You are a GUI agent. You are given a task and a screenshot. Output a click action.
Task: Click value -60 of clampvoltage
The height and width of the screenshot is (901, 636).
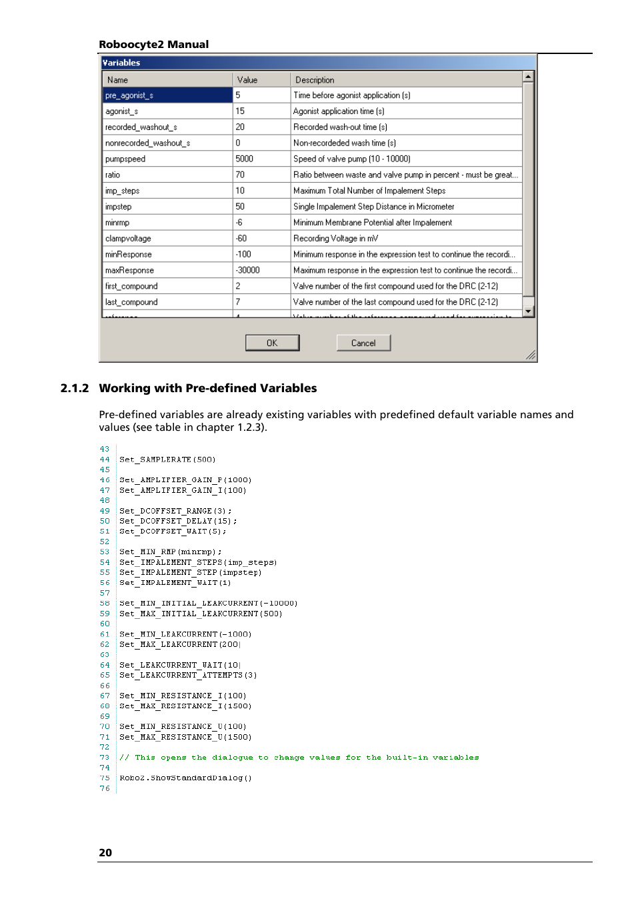pos(241,239)
